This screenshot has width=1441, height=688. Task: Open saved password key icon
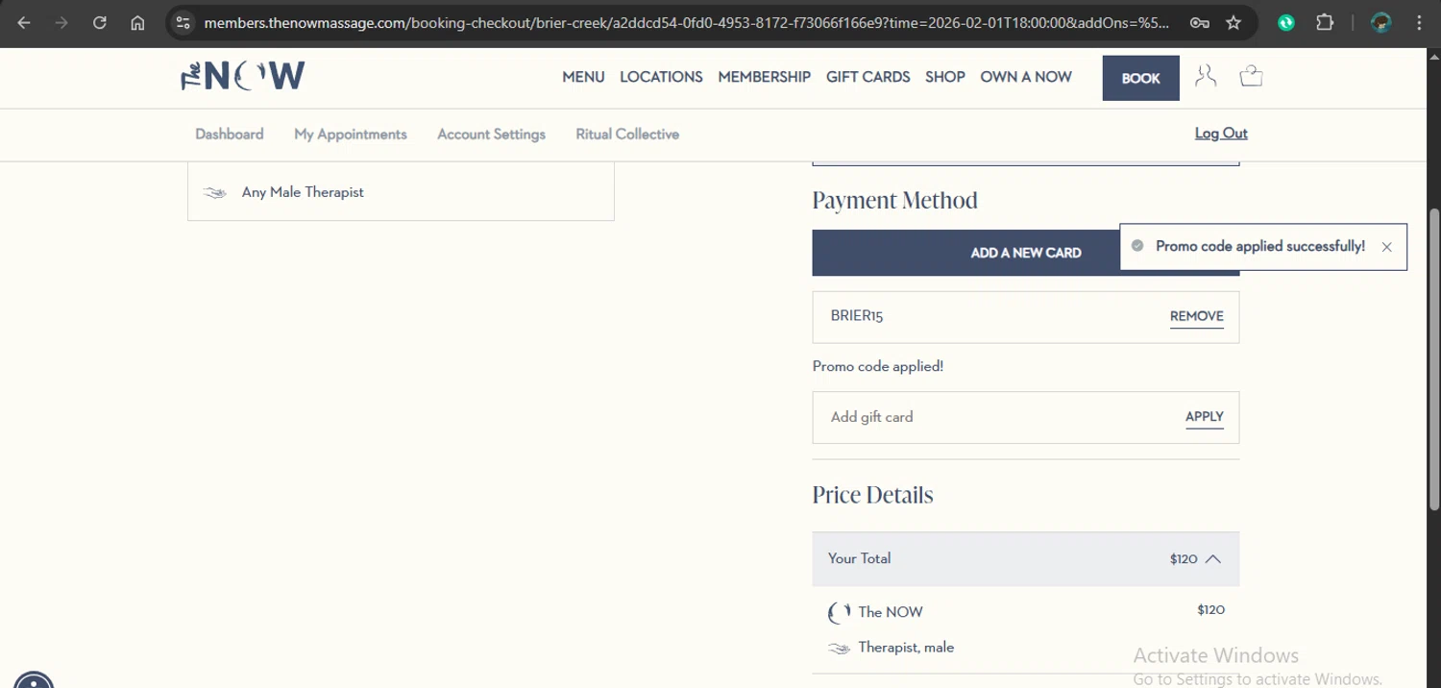pyautogui.click(x=1199, y=23)
